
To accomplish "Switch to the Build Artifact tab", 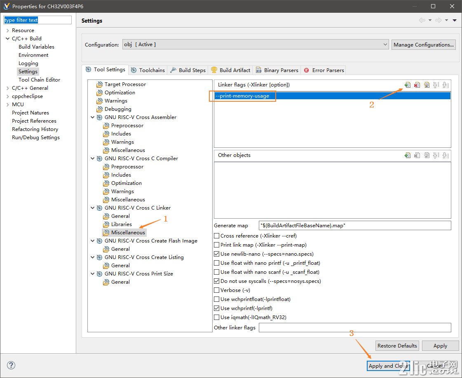I will [x=230, y=70].
